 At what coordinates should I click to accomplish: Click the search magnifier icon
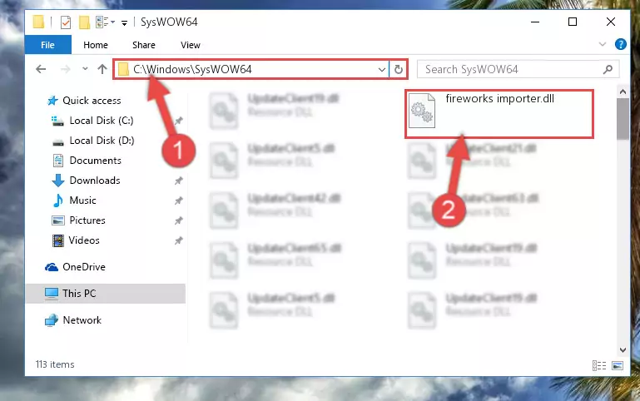608,69
